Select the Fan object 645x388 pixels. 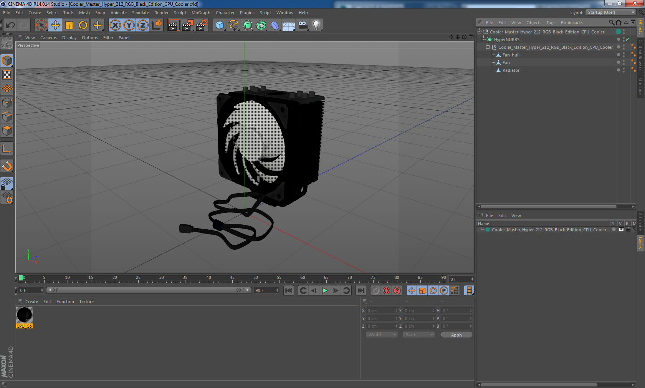coord(506,63)
